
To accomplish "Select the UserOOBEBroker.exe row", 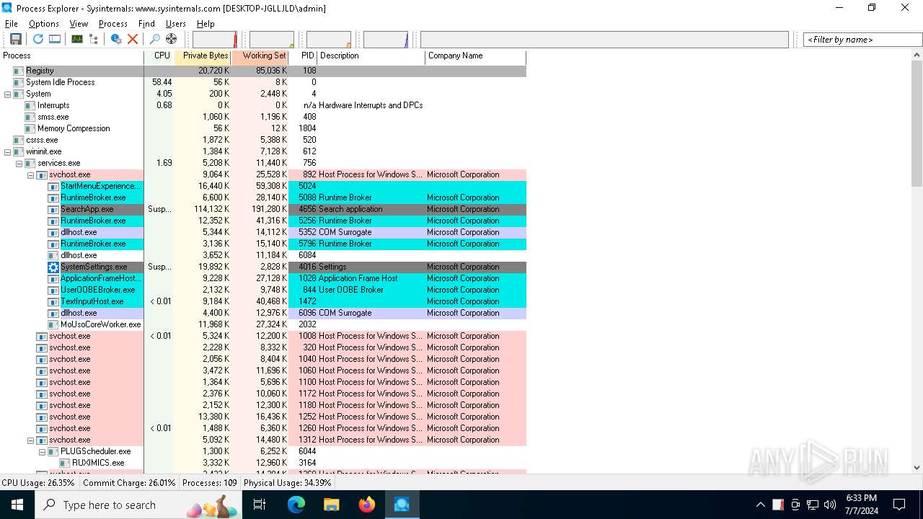I will coord(263,290).
